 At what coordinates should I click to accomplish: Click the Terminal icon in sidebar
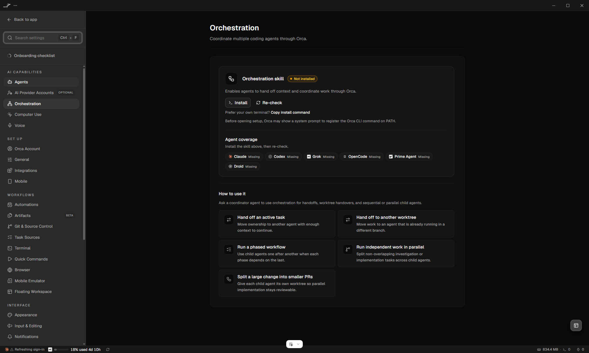click(x=10, y=248)
